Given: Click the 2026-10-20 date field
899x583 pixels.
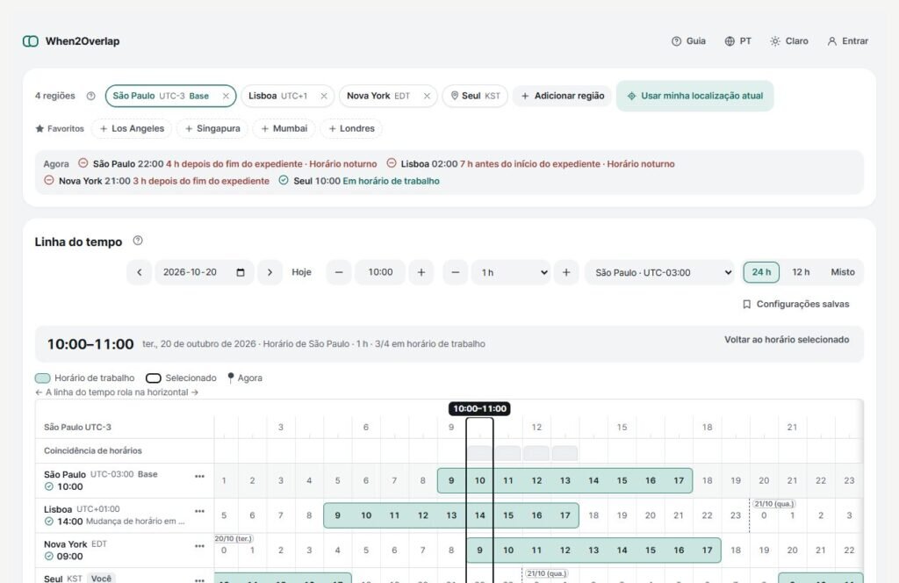Looking at the screenshot, I should (x=204, y=272).
